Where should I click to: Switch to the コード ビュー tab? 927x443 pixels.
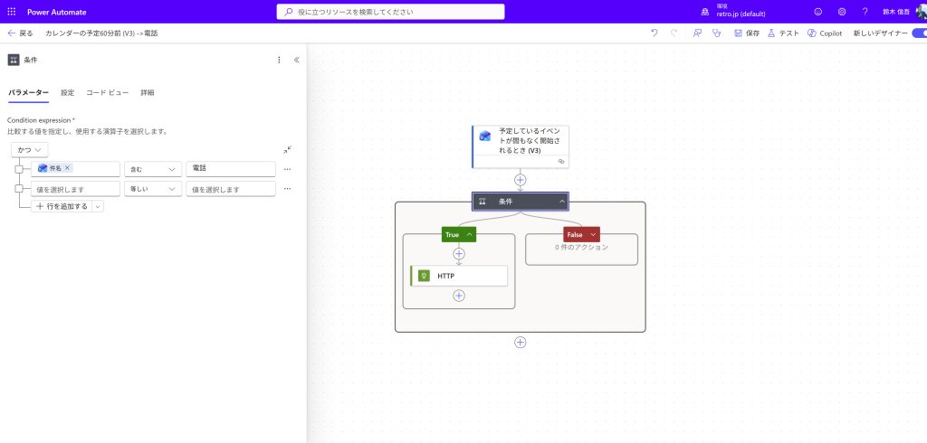(107, 92)
